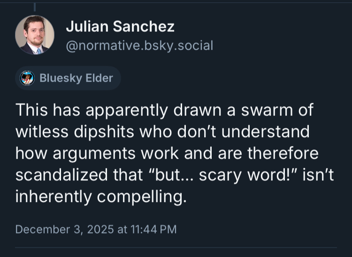Click Julian Sanchez's profile avatar
Image resolution: width=352 pixels, height=257 pixels.
click(35, 35)
